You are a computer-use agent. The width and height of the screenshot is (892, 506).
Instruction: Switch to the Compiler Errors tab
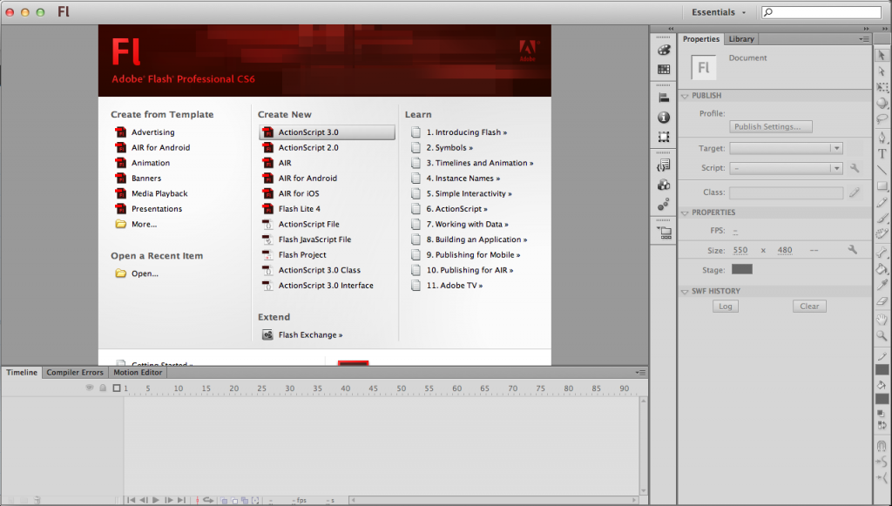pyautogui.click(x=75, y=373)
